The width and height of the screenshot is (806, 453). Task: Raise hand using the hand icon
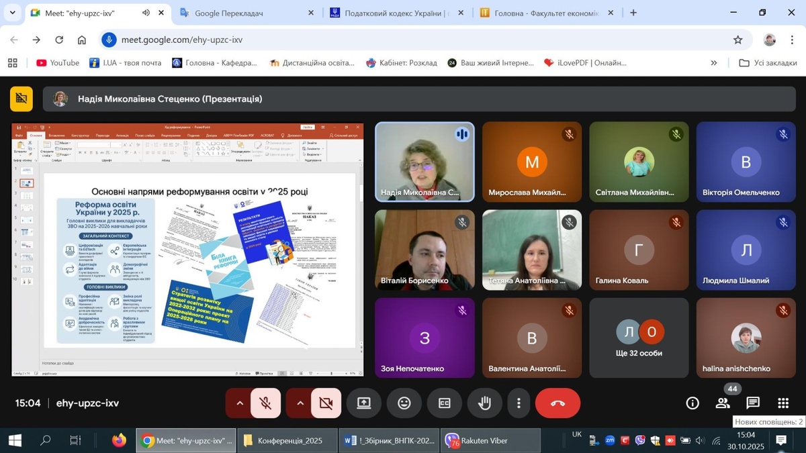pos(484,403)
